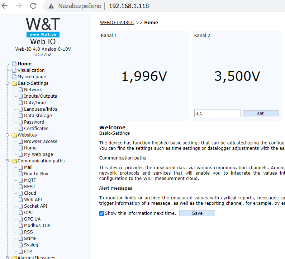Open Date/time settings
285x259 pixels.
pos(35,102)
